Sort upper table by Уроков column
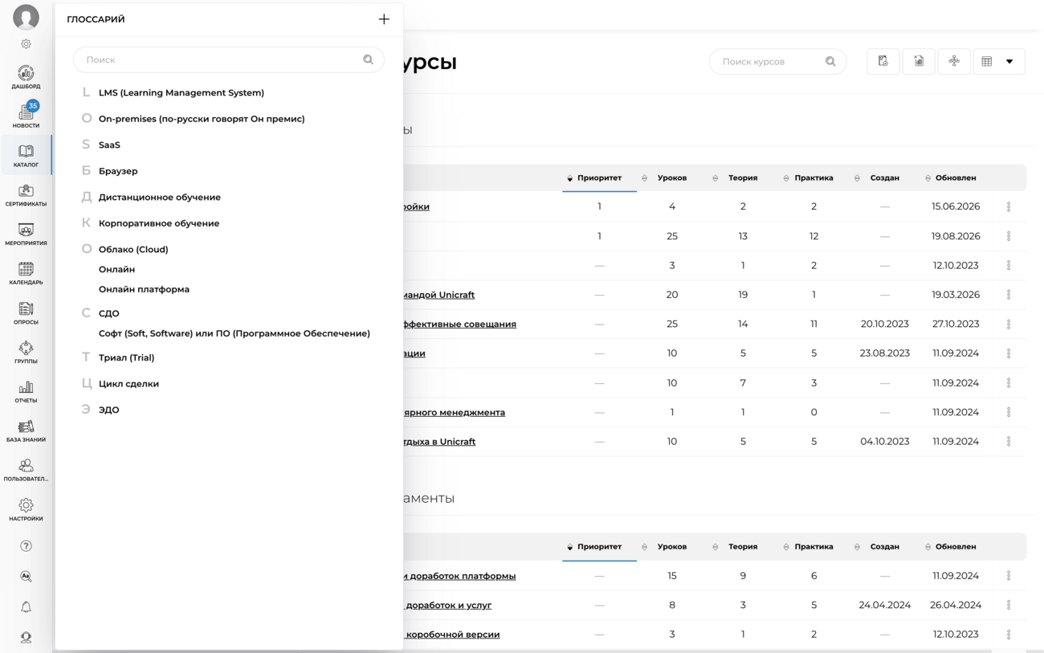This screenshot has height=653, width=1044. tap(671, 178)
